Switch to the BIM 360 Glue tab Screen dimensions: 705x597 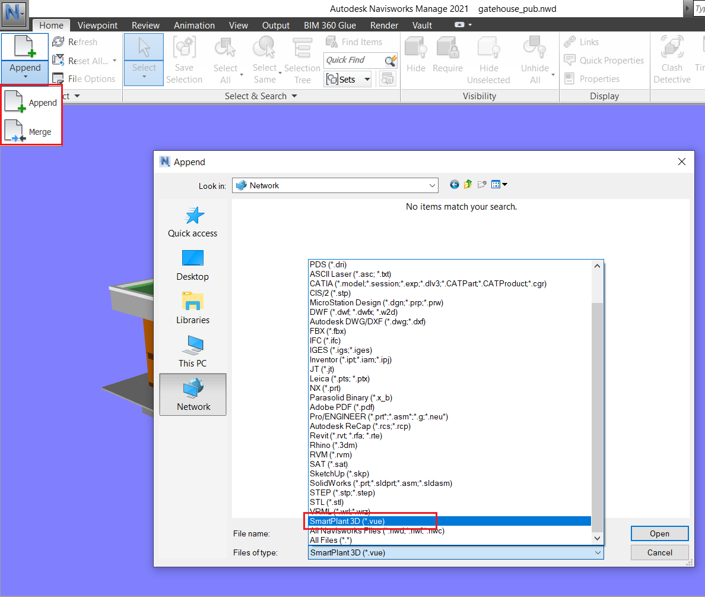point(329,25)
